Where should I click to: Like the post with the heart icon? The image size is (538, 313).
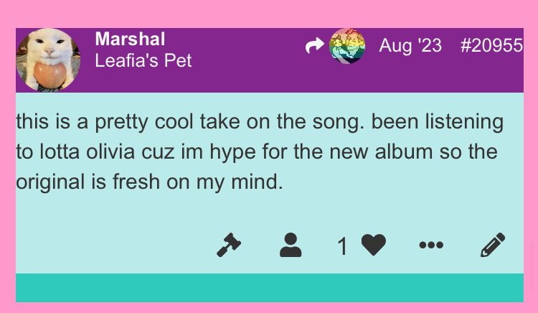[x=374, y=246]
